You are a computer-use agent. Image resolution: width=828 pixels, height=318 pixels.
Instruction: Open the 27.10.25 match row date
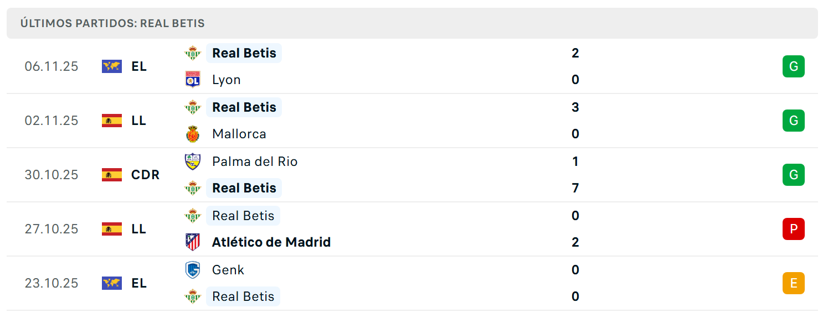click(52, 229)
